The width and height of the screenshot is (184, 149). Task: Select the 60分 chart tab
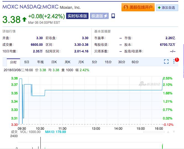tap(135, 62)
